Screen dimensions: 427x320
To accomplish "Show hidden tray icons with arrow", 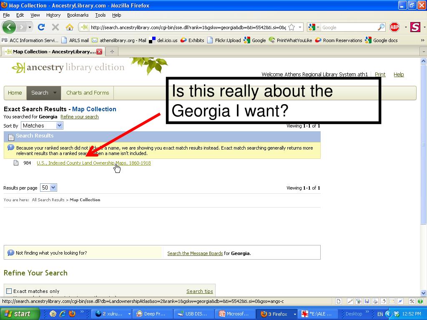I will (x=388, y=314).
